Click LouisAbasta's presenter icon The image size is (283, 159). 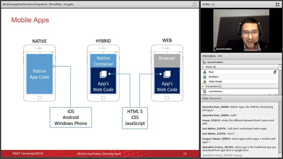point(205,91)
